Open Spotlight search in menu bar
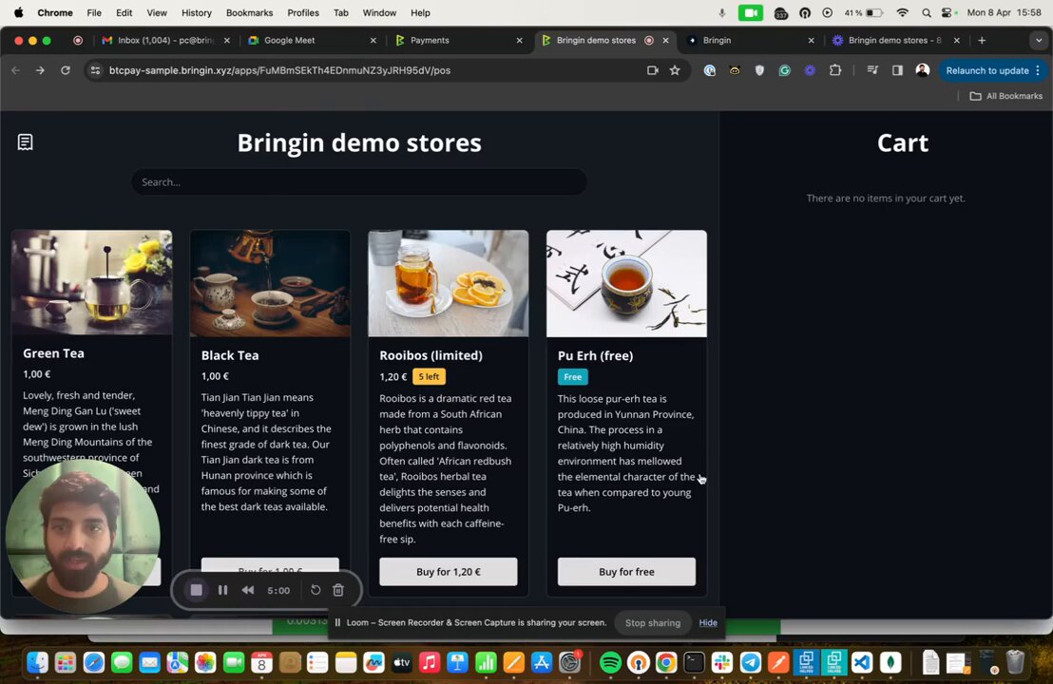Viewport: 1053px width, 684px height. tap(926, 12)
